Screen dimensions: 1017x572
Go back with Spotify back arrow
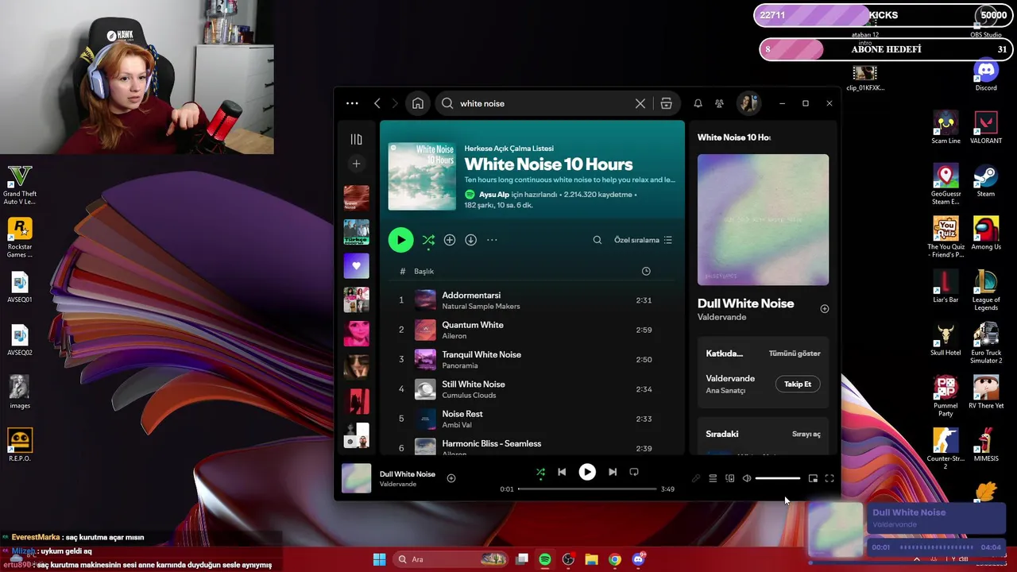(x=377, y=103)
